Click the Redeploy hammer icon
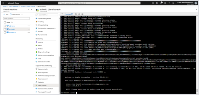 tap(36, 82)
